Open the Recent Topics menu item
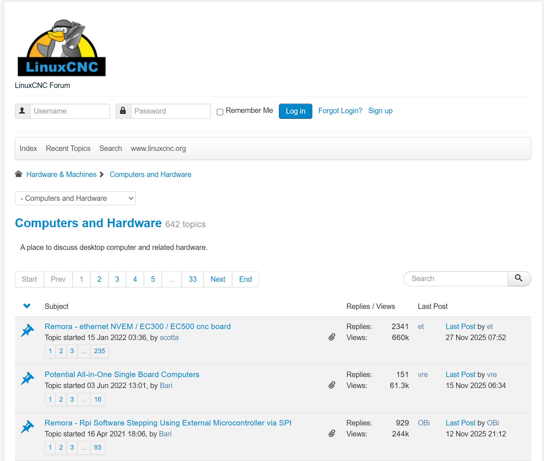The width and height of the screenshot is (544, 461). click(68, 148)
